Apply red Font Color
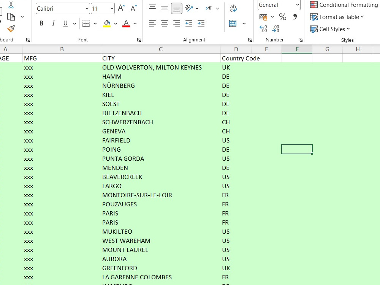Viewport: 380px width, 285px height. (x=126, y=23)
